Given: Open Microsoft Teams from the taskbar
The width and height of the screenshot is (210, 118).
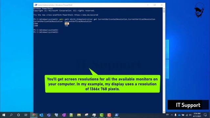Looking at the screenshot, I should 49,115.
